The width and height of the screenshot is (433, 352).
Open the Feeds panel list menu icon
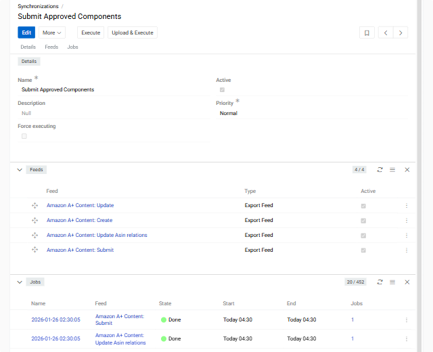(392, 170)
